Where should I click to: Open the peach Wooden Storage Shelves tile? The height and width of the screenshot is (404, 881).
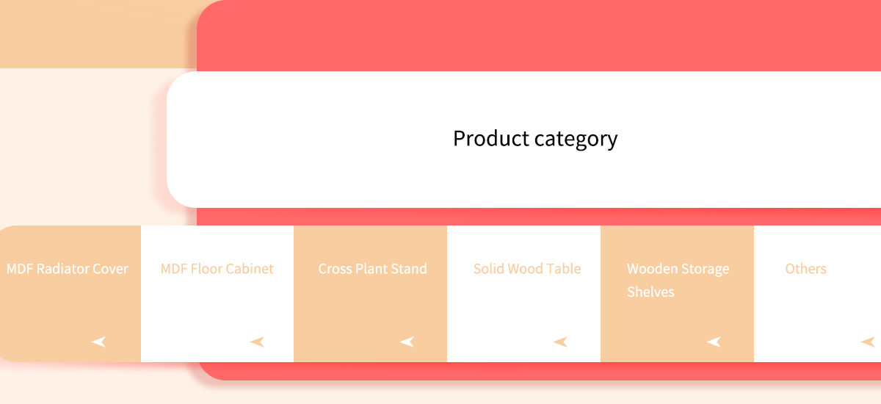(x=677, y=294)
